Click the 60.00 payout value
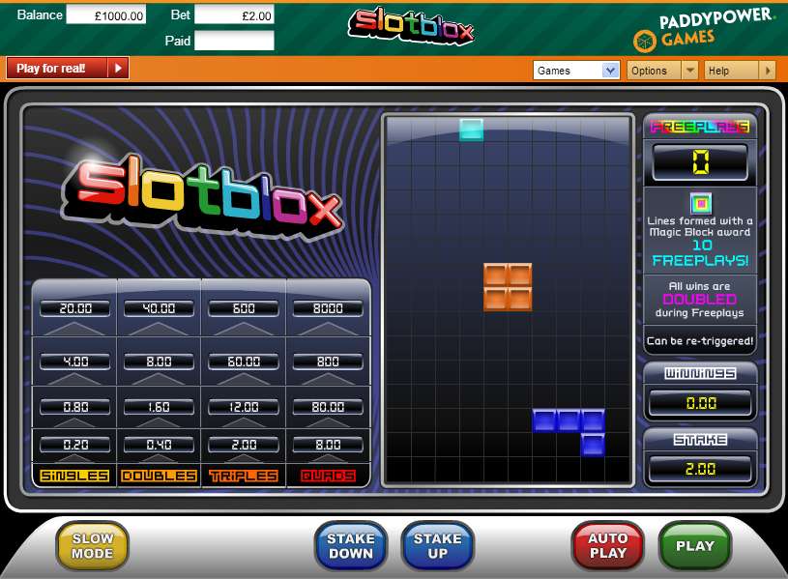This screenshot has height=579, width=788. coord(244,362)
